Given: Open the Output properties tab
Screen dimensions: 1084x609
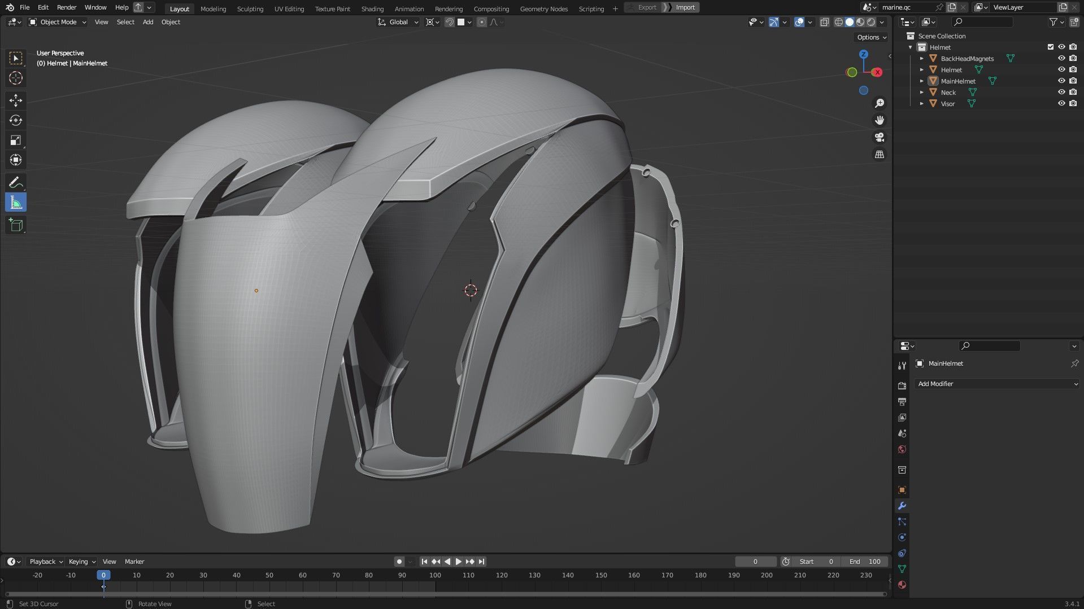Looking at the screenshot, I should point(902,402).
